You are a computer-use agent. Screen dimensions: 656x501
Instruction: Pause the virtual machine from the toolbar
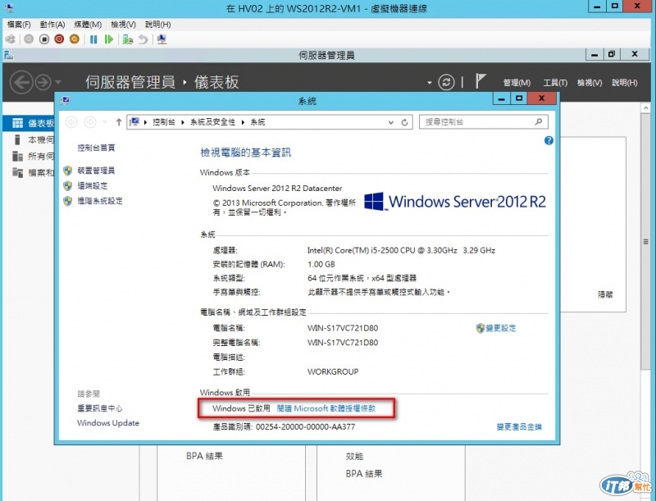click(93, 39)
